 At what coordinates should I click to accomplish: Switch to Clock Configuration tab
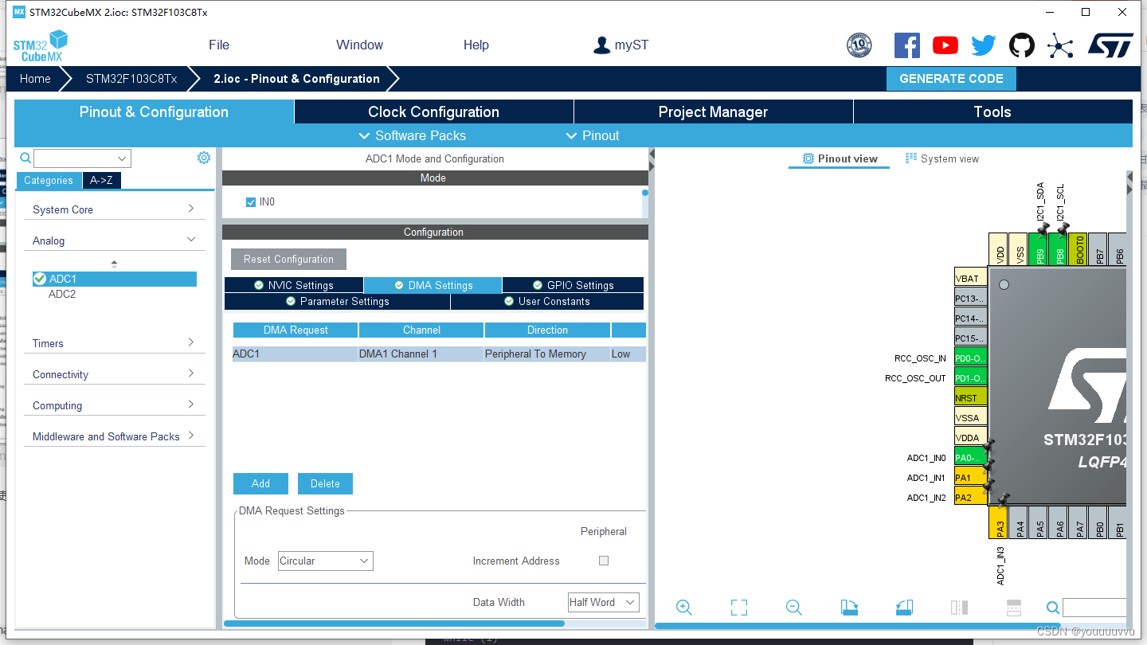tap(433, 112)
